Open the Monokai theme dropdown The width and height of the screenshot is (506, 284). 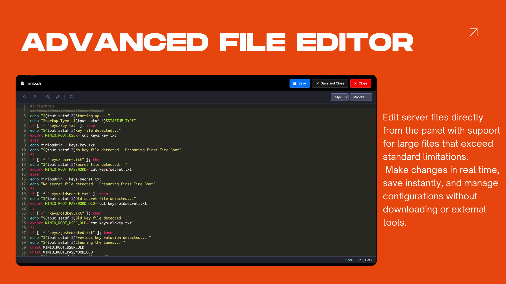361,97
